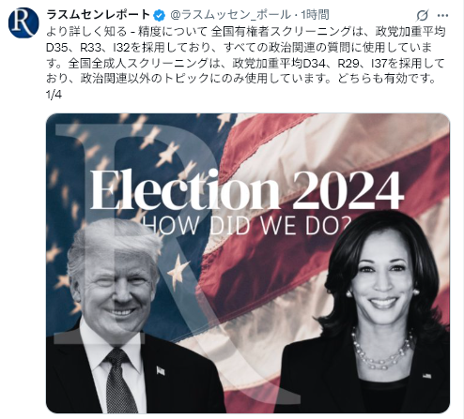Click the Election 2024 headline text
The width and height of the screenshot is (464, 419).
point(247,190)
